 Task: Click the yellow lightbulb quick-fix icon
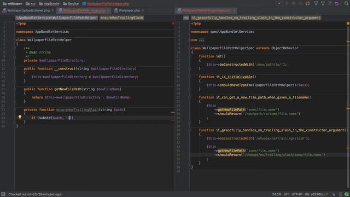[x=20, y=117]
